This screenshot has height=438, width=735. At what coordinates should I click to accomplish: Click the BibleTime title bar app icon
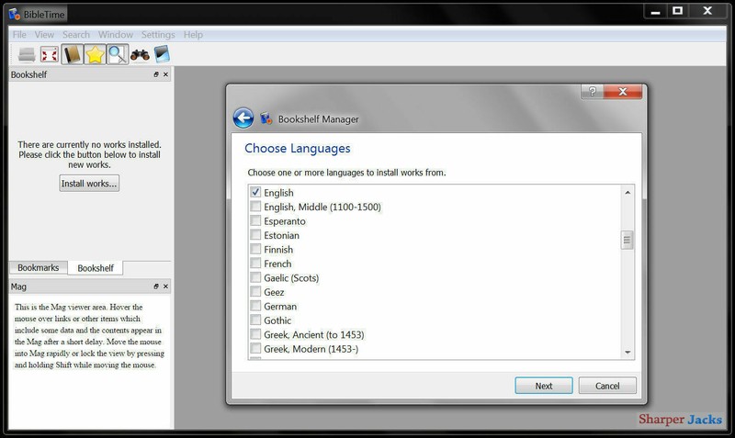15,14
